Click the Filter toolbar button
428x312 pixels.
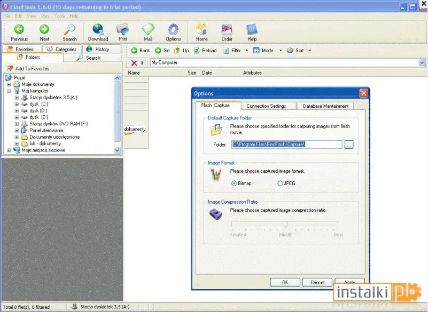pyautogui.click(x=232, y=51)
